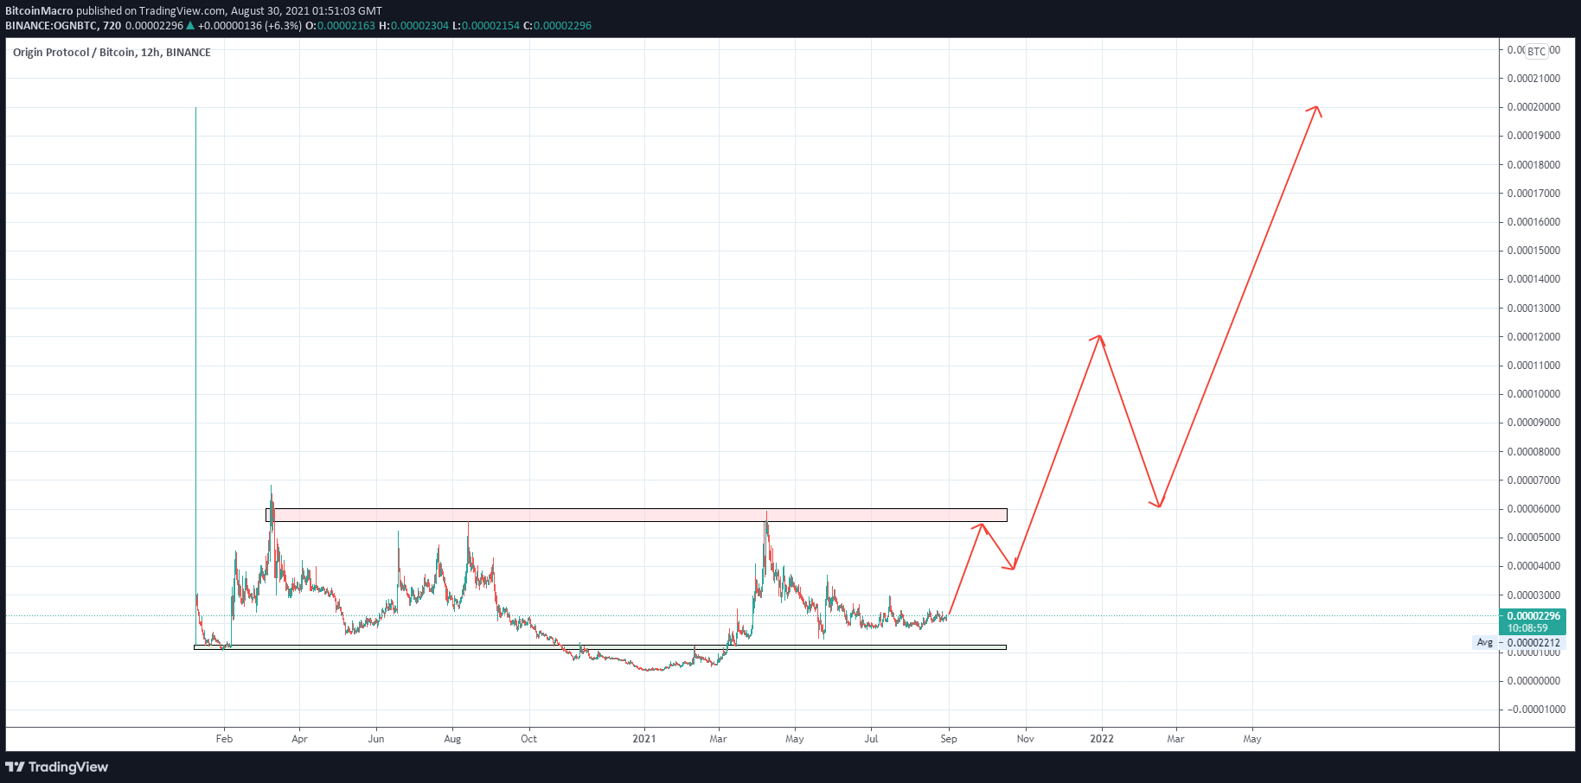Click the Aug label on time axis
The image size is (1581, 783).
pyautogui.click(x=452, y=739)
